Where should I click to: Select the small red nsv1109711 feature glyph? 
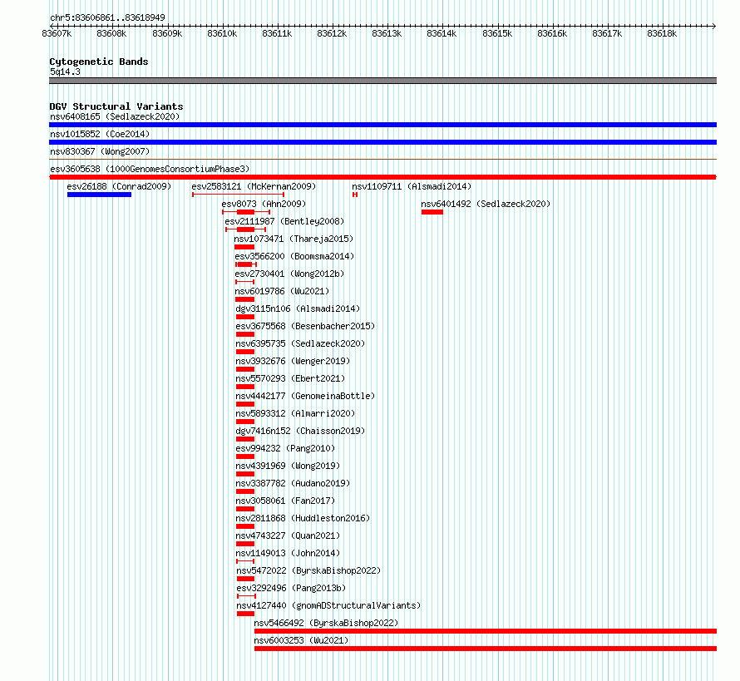point(355,195)
